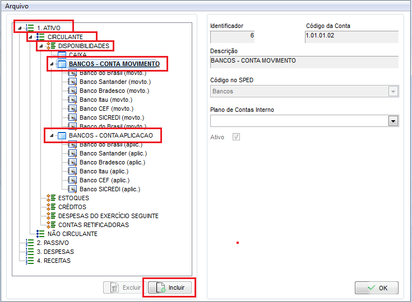
Task: Open the Arquivo menu
Action: (x=17, y=6)
